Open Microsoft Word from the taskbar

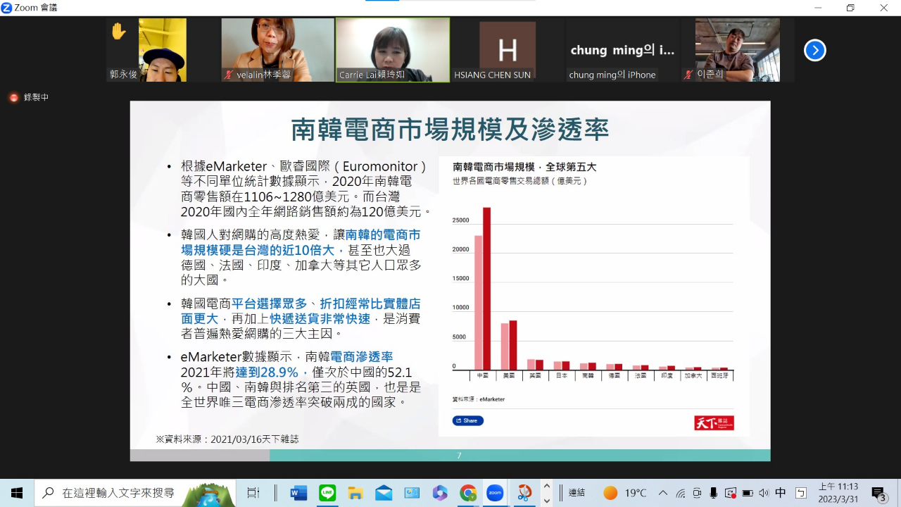point(298,493)
